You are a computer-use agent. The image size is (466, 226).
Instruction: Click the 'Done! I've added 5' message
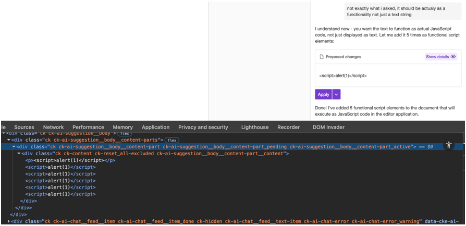(385, 111)
